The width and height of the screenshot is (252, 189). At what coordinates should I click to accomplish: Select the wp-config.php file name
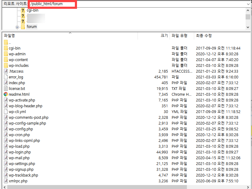click(x=21, y=129)
